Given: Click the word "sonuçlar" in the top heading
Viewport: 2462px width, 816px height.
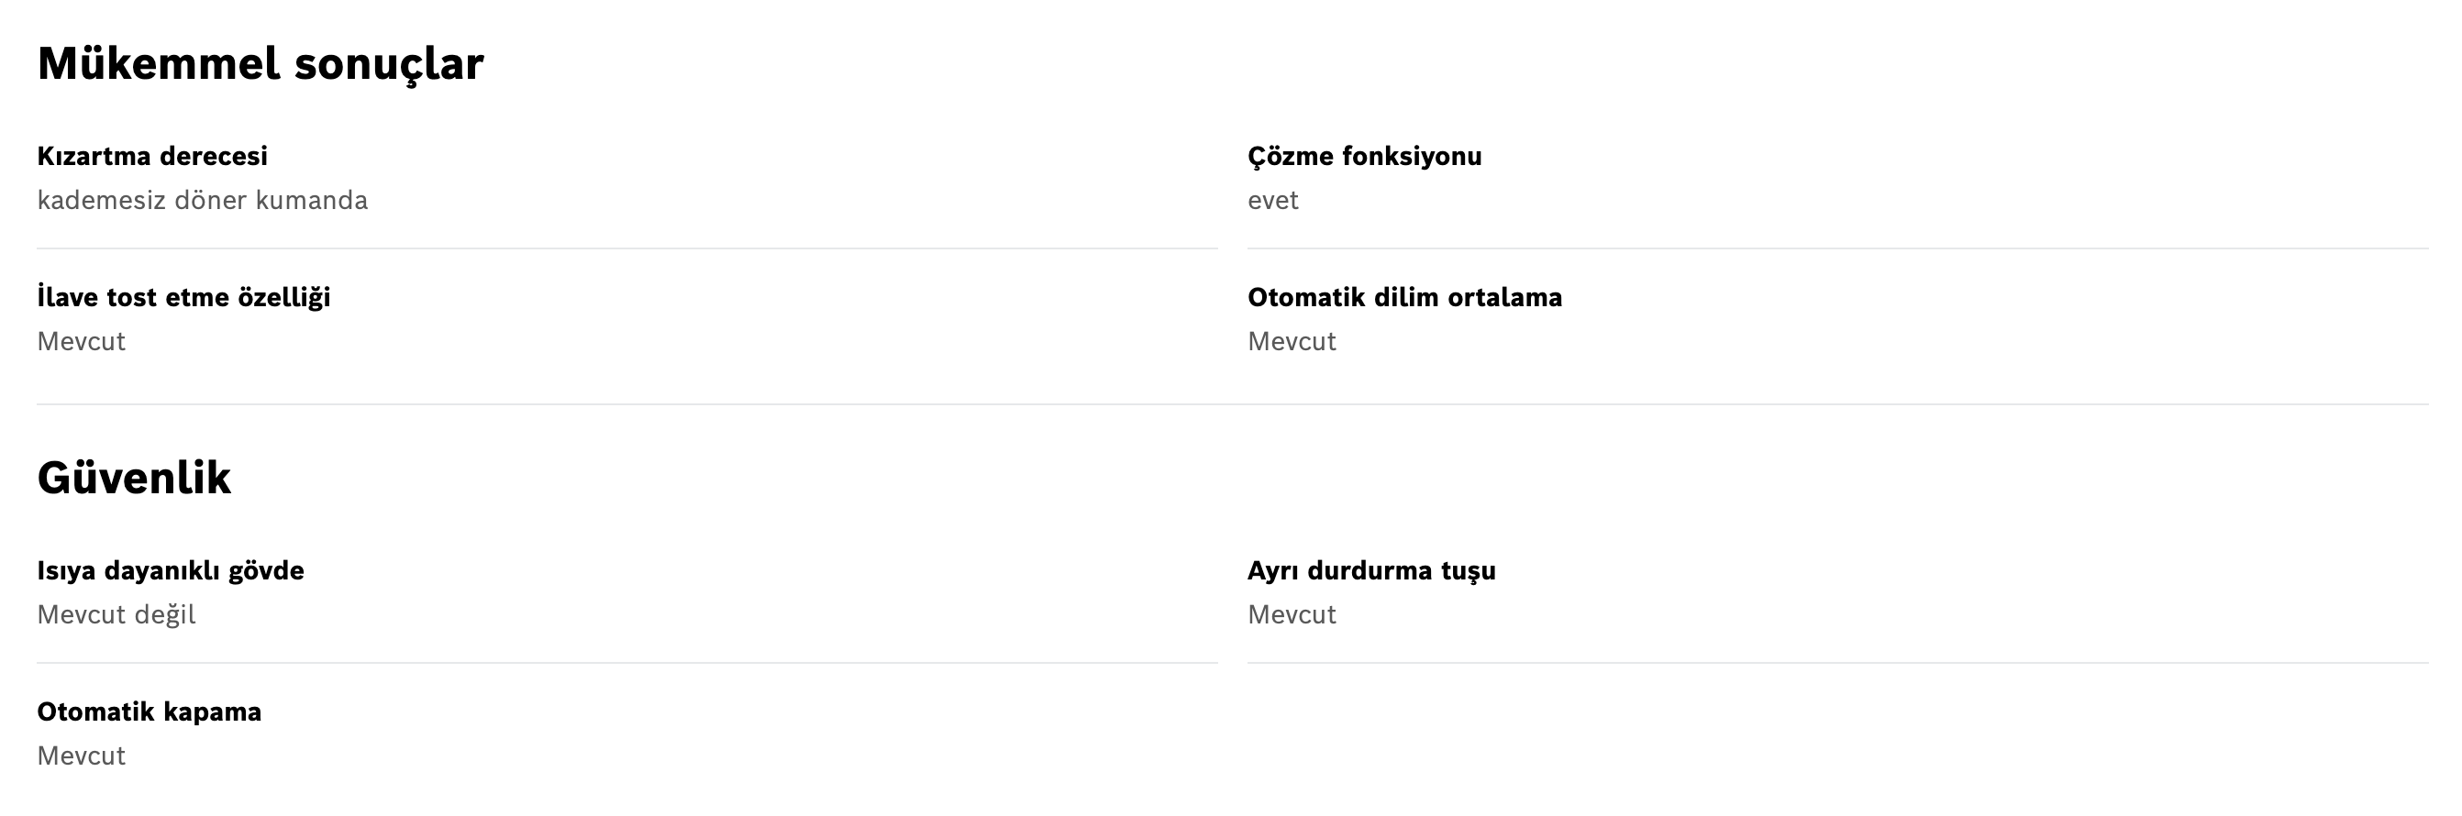Looking at the screenshot, I should click(389, 66).
